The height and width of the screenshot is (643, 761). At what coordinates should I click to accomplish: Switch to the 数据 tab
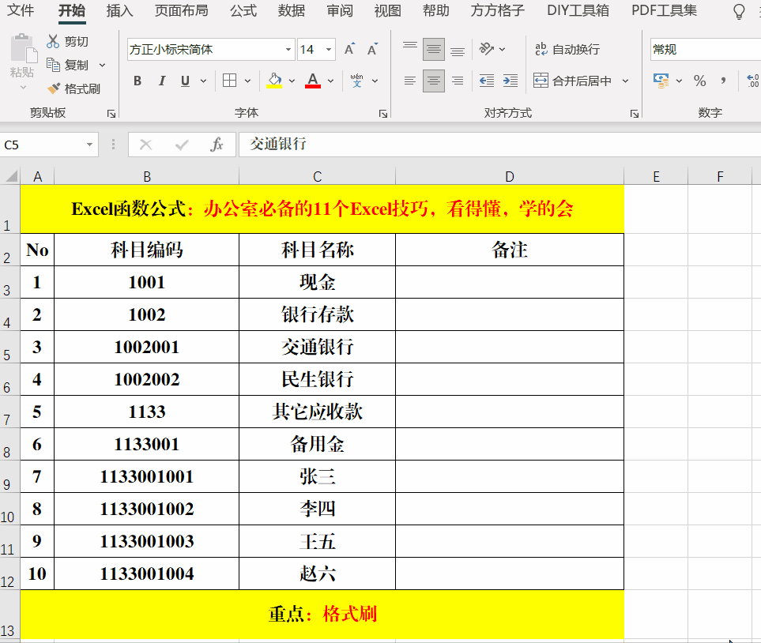point(291,11)
